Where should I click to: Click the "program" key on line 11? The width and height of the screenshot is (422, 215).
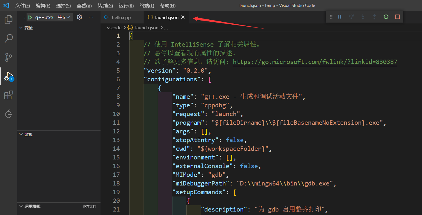click(x=188, y=123)
